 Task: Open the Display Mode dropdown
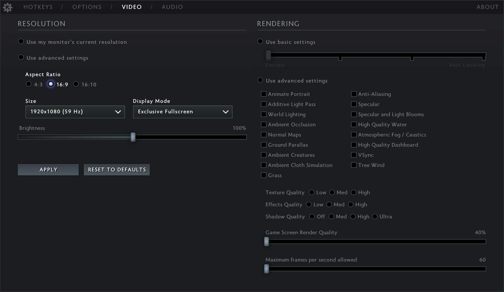click(182, 112)
